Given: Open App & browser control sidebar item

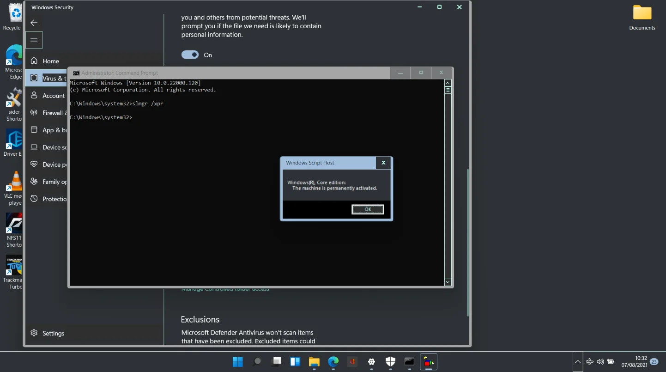Looking at the screenshot, I should point(46,130).
